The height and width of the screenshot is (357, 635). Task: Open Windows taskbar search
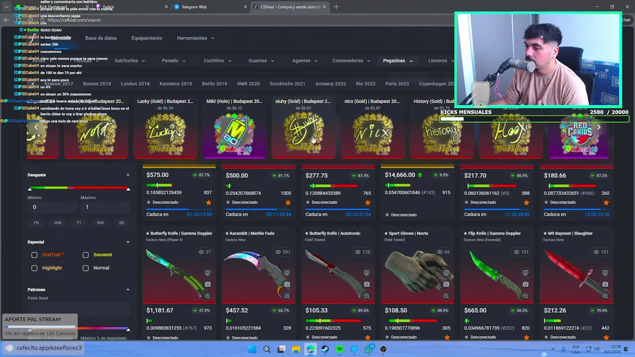(x=267, y=349)
